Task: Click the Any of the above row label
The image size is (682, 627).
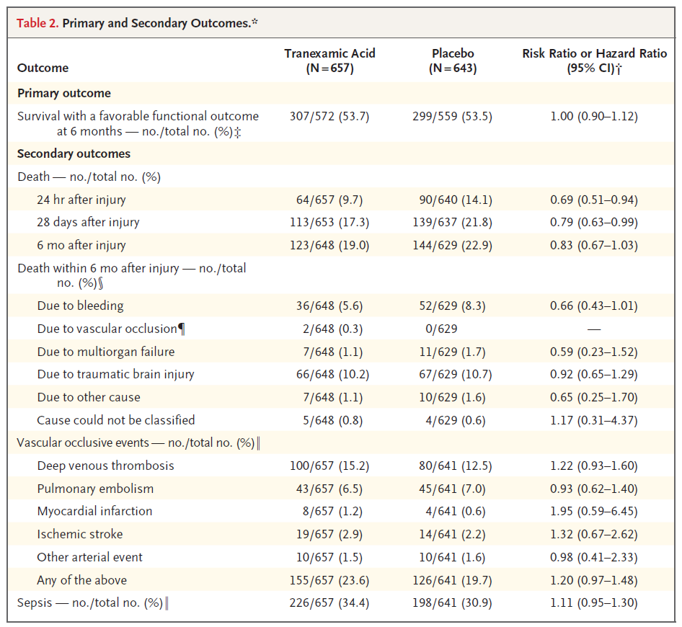Action: 81,579
